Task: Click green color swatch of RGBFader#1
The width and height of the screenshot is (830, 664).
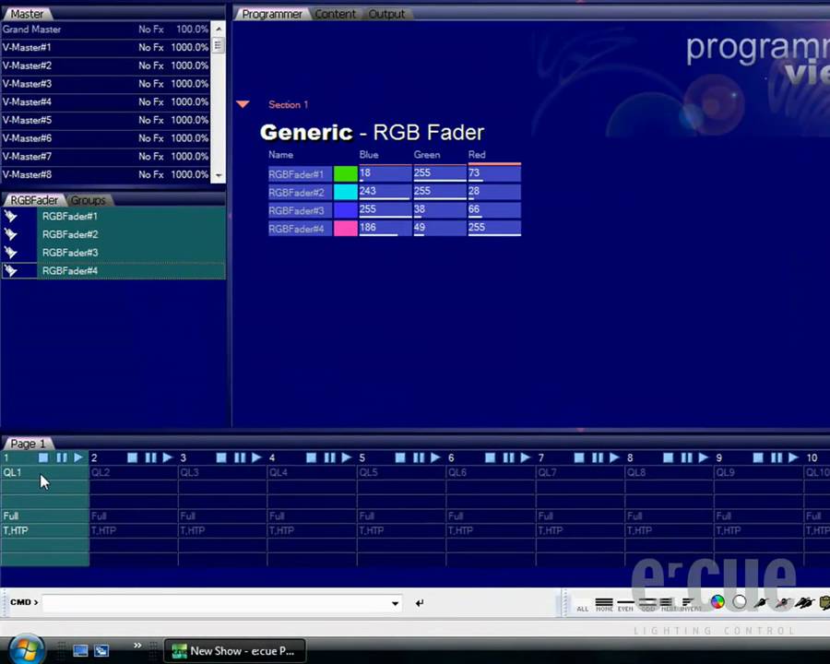Action: 346,173
